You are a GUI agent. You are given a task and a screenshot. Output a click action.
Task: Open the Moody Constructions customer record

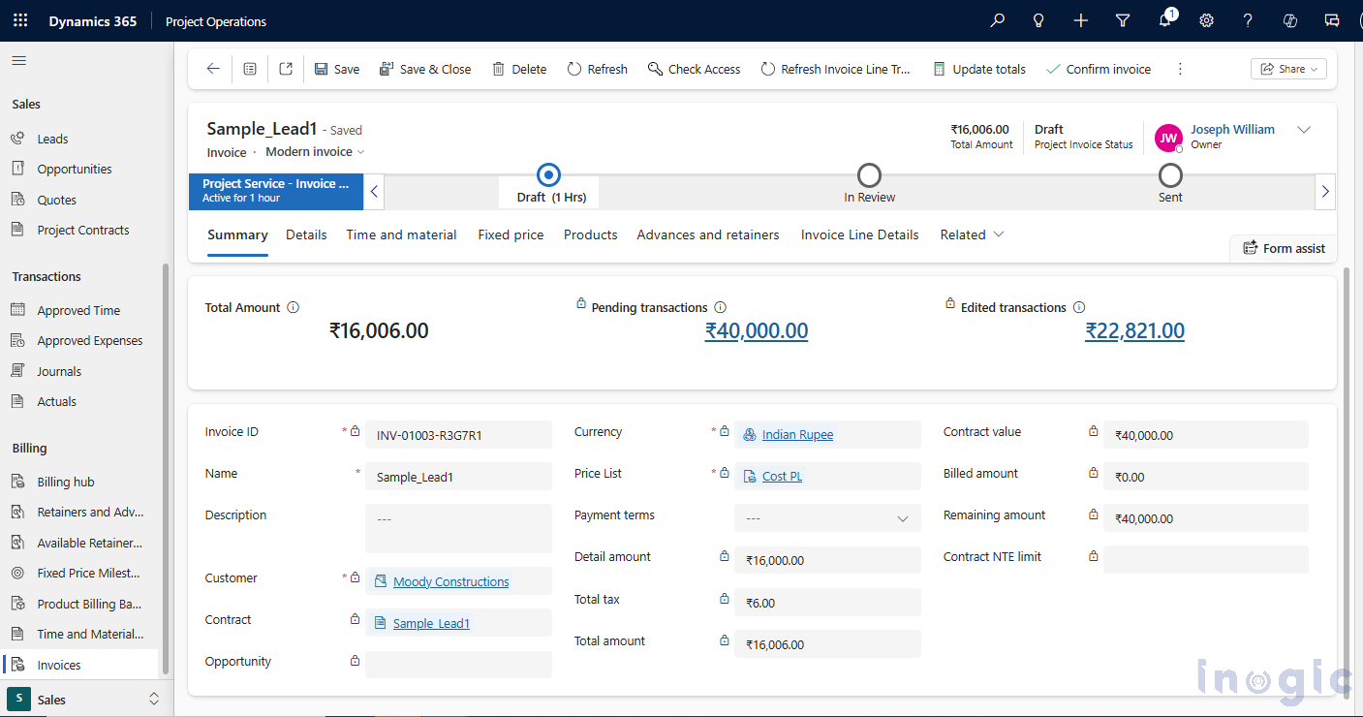(x=451, y=581)
